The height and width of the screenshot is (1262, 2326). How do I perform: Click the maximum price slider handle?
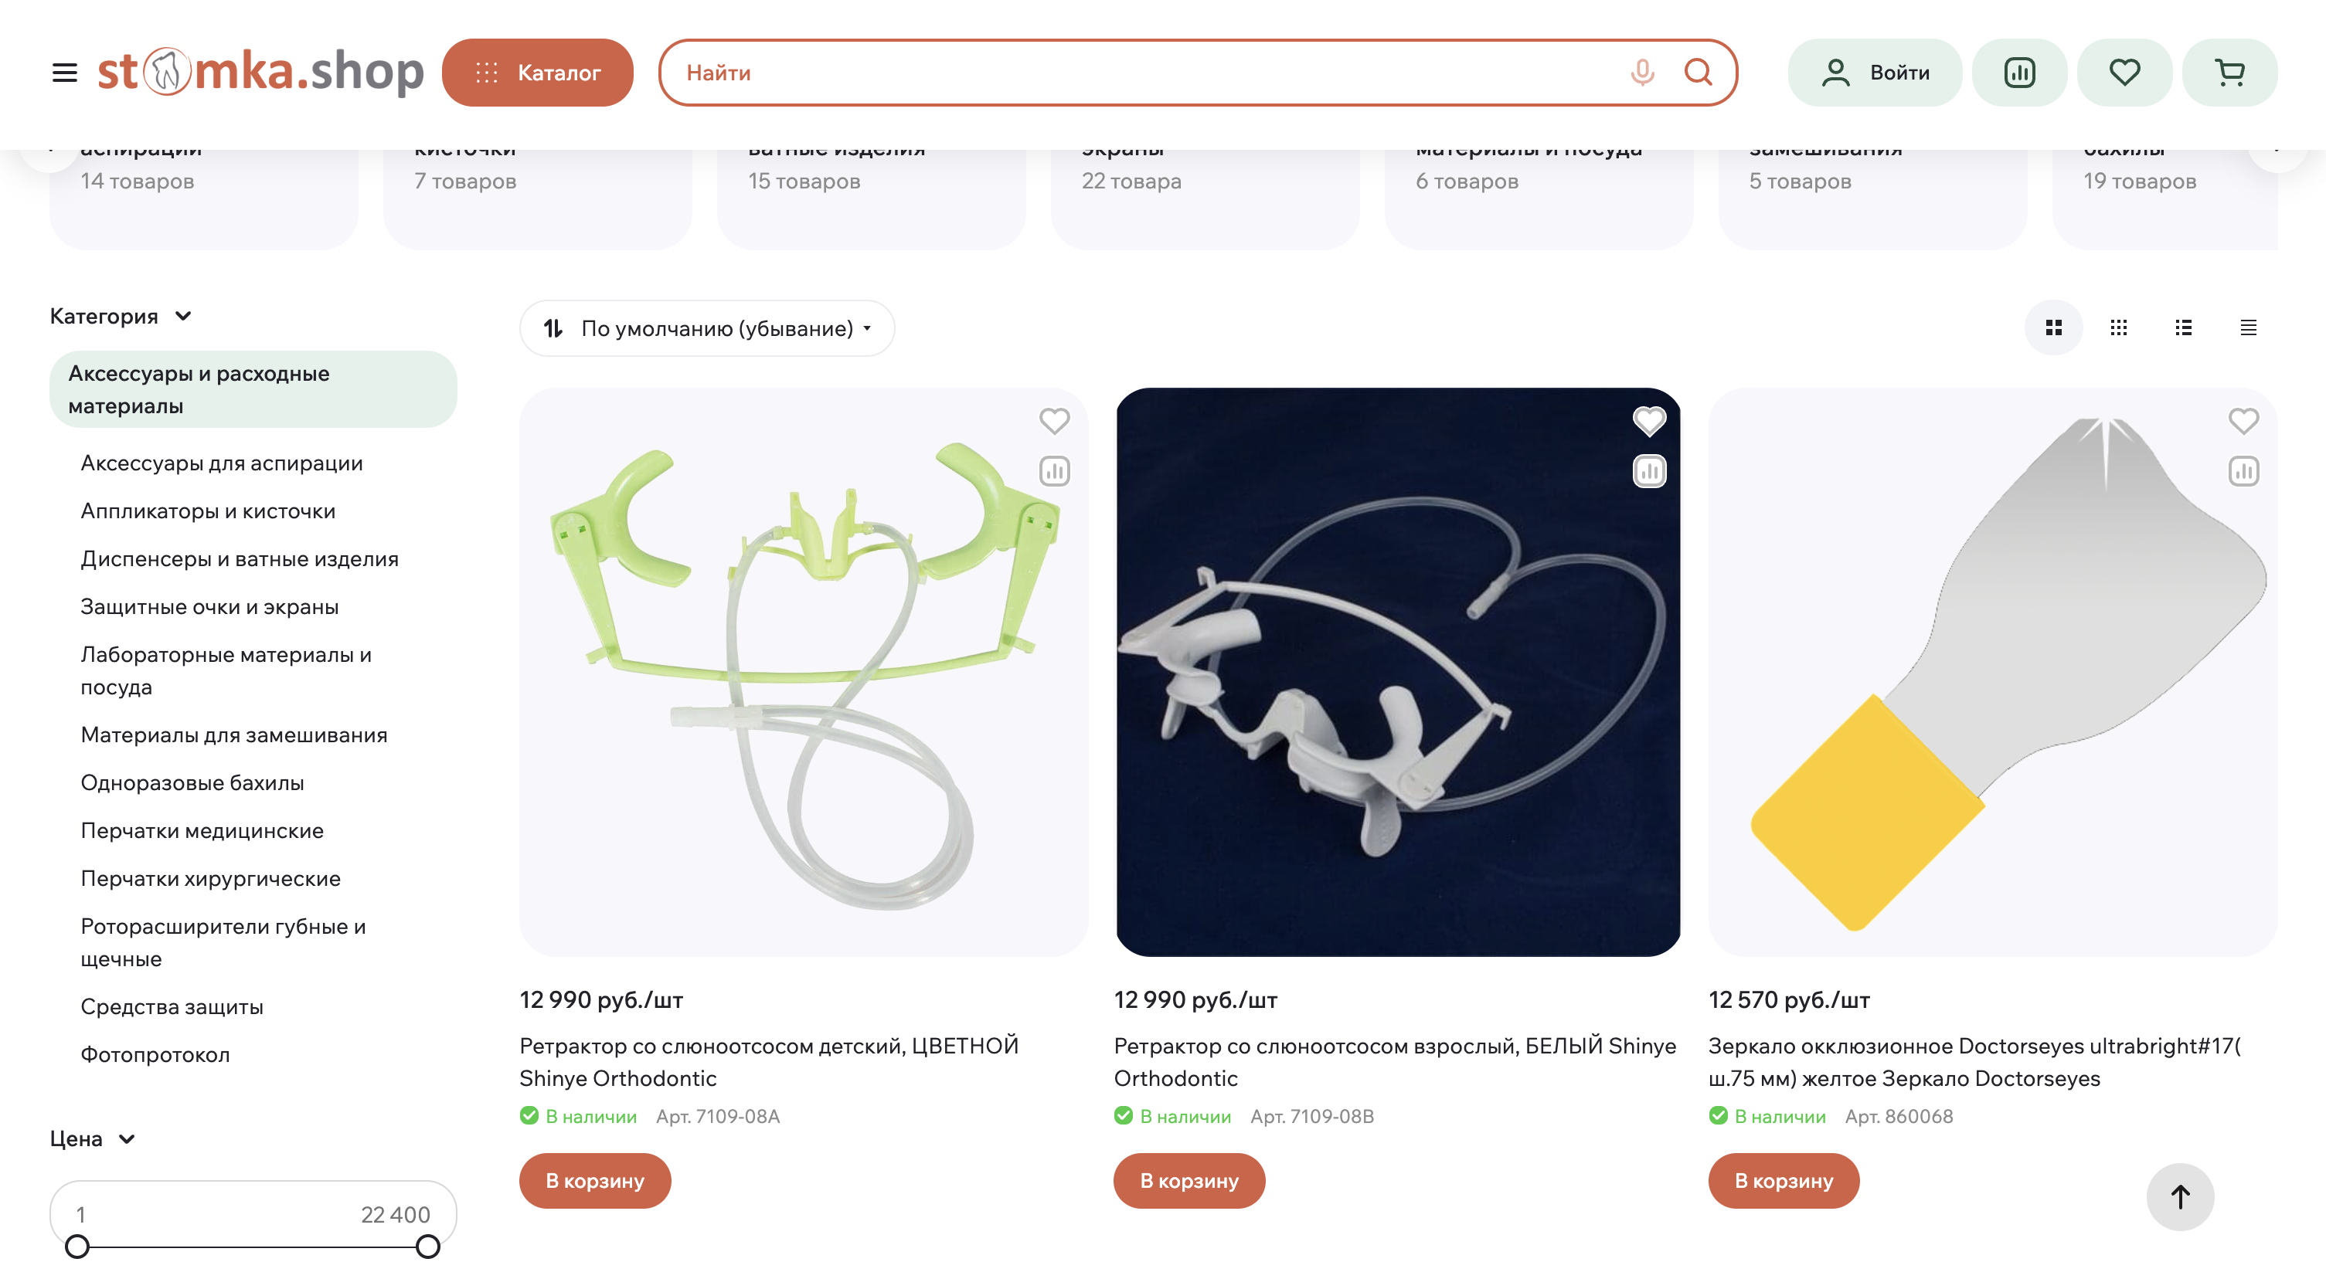pos(427,1247)
